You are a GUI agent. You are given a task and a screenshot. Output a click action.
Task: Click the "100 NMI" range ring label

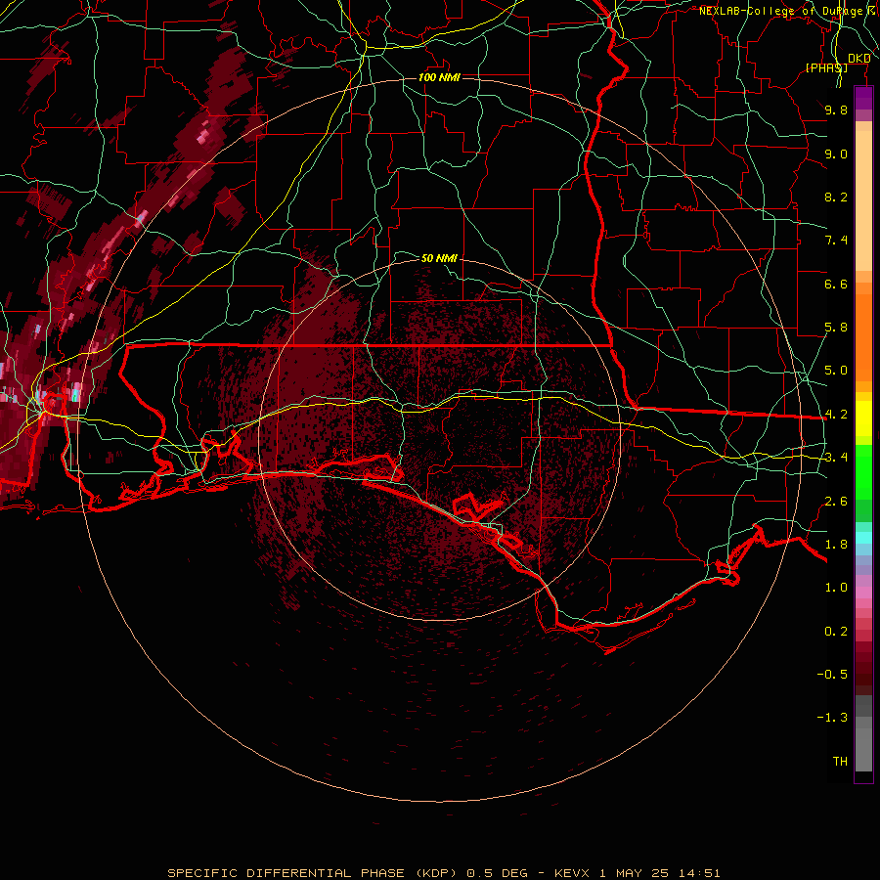click(439, 77)
